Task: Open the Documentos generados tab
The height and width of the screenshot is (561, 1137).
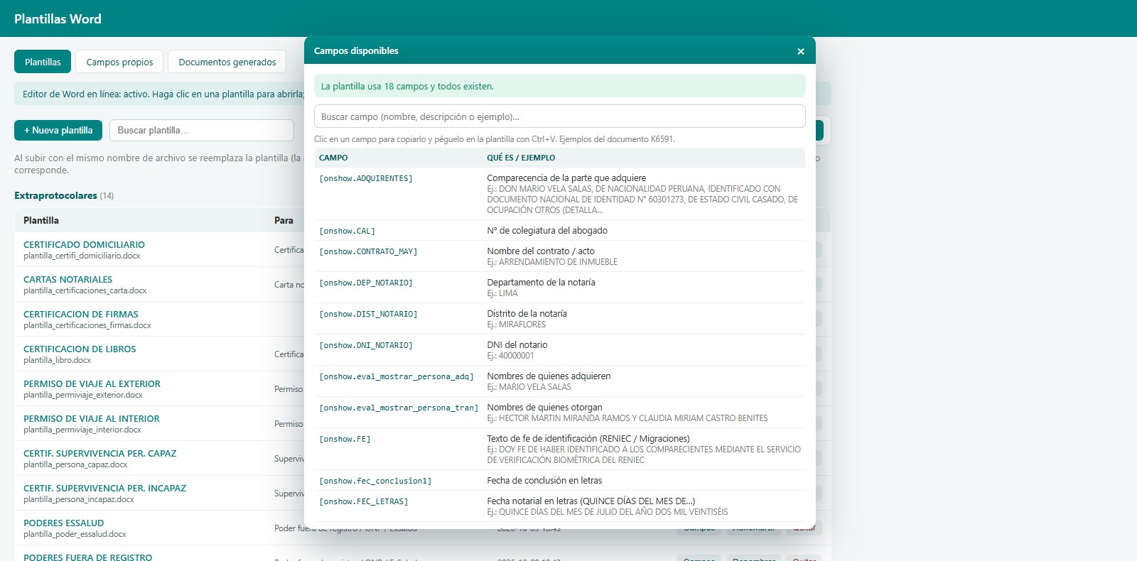Action: [x=227, y=62]
